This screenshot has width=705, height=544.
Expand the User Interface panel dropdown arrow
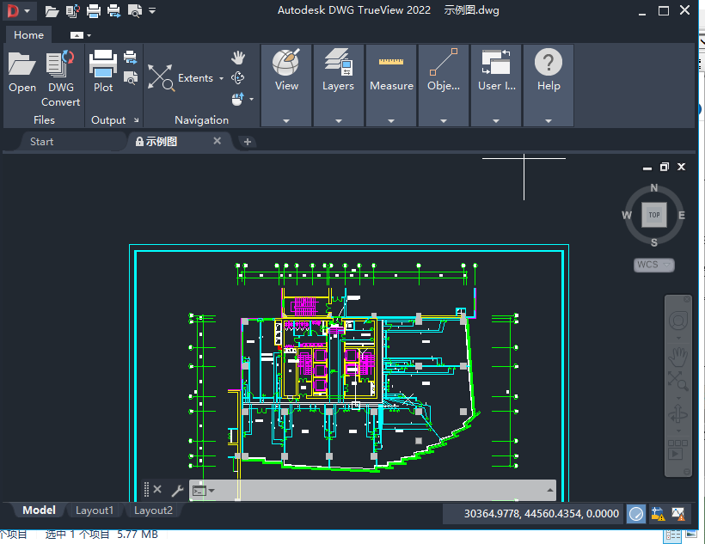[x=496, y=121]
